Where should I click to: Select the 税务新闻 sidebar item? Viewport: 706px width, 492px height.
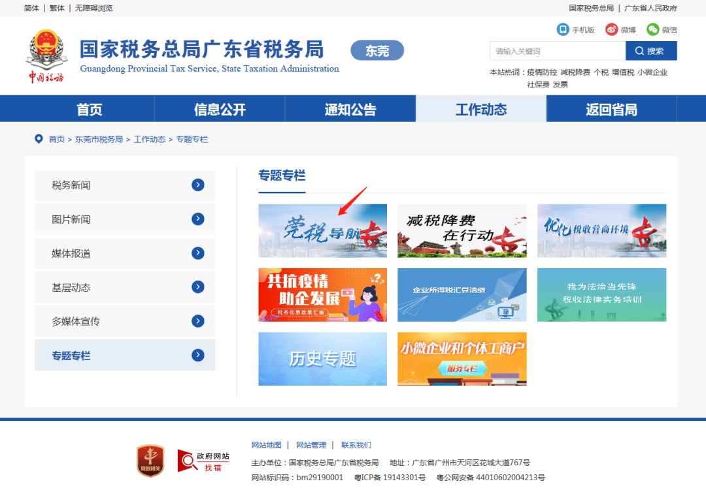[125, 185]
